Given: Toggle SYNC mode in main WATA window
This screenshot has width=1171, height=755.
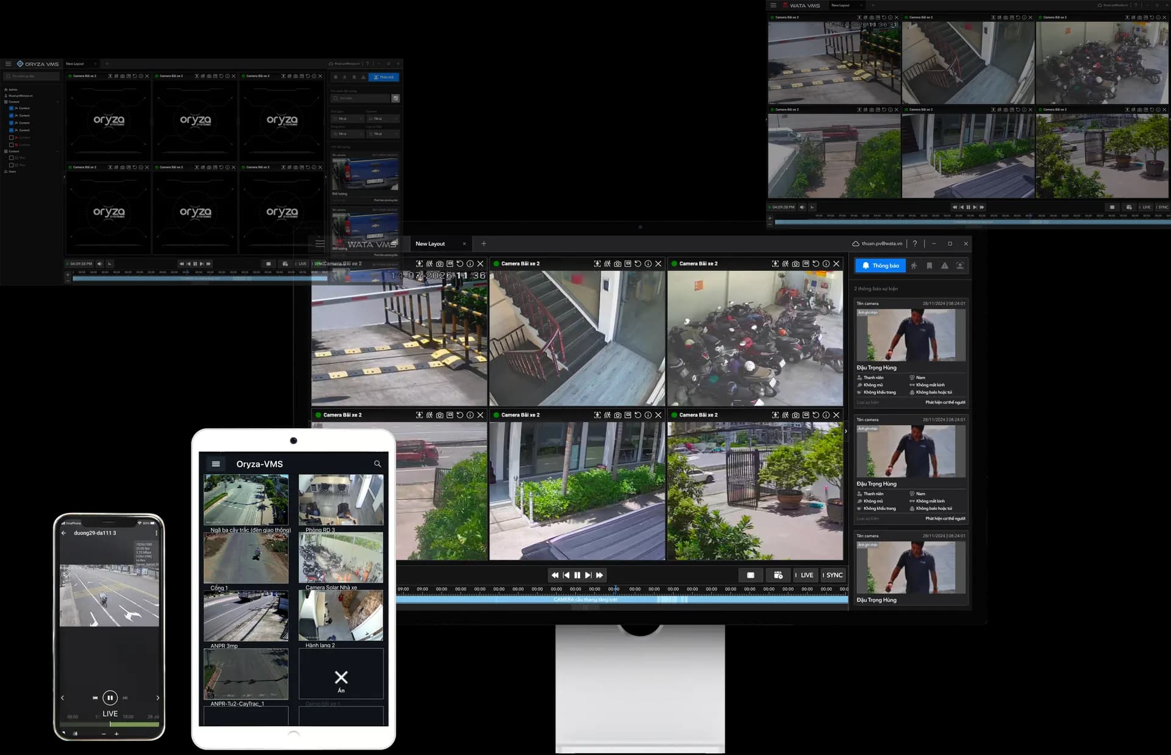Looking at the screenshot, I should click(x=833, y=575).
